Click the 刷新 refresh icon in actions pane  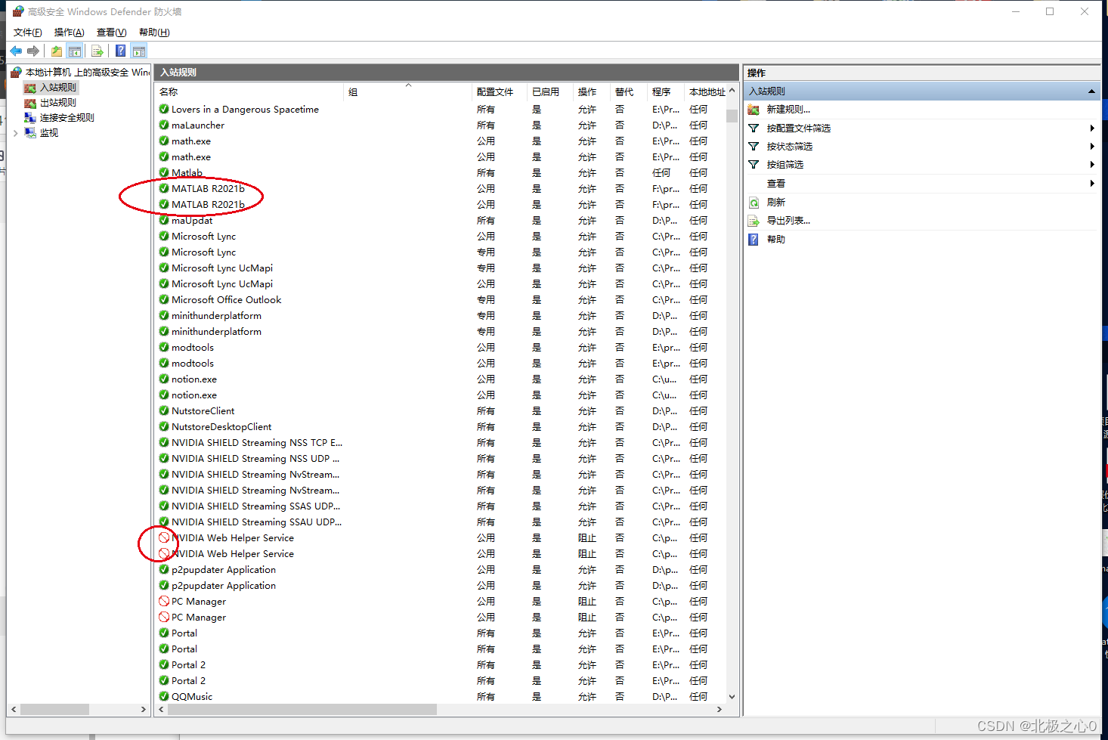754,203
